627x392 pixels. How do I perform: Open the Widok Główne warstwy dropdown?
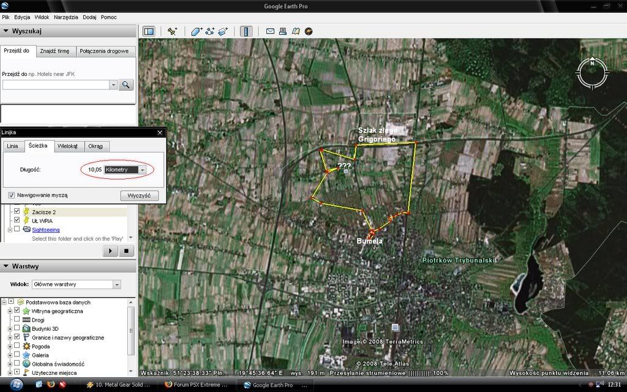pos(116,284)
